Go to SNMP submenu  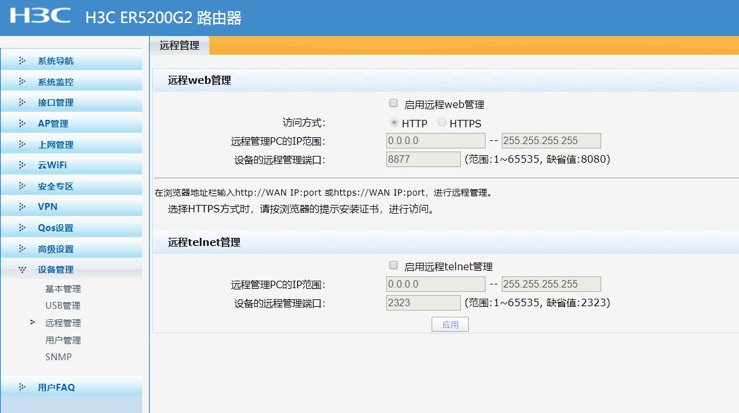(58, 357)
